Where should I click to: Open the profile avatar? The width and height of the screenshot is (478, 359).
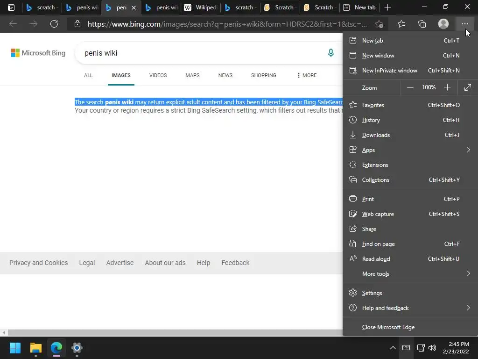click(443, 24)
